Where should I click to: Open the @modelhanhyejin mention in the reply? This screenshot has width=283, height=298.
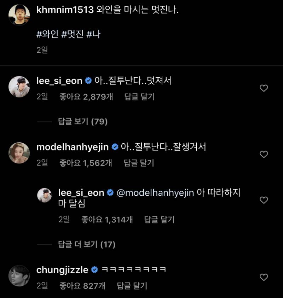click(x=155, y=193)
